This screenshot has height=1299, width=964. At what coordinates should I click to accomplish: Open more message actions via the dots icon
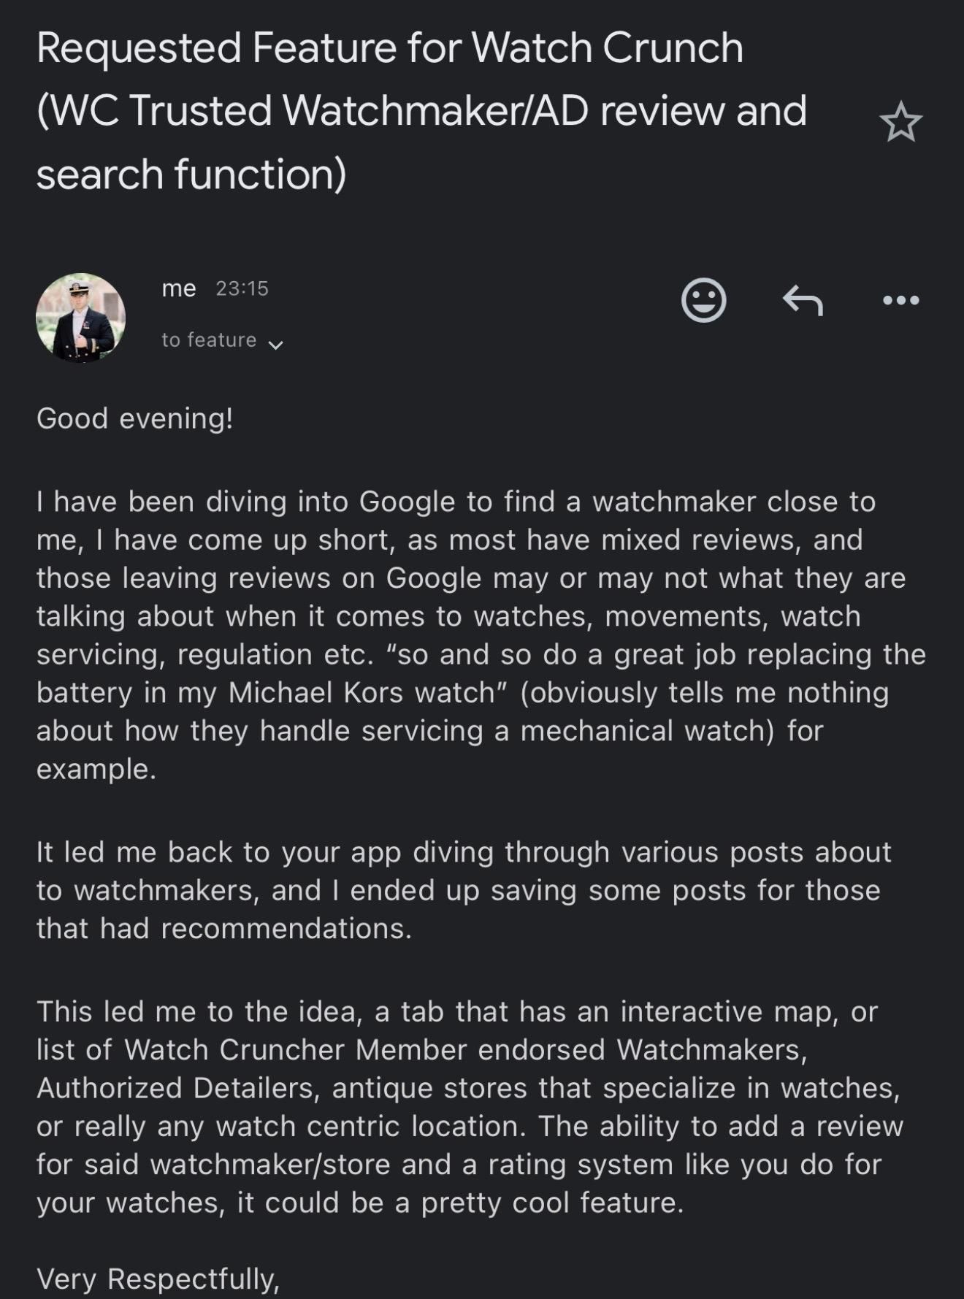902,299
